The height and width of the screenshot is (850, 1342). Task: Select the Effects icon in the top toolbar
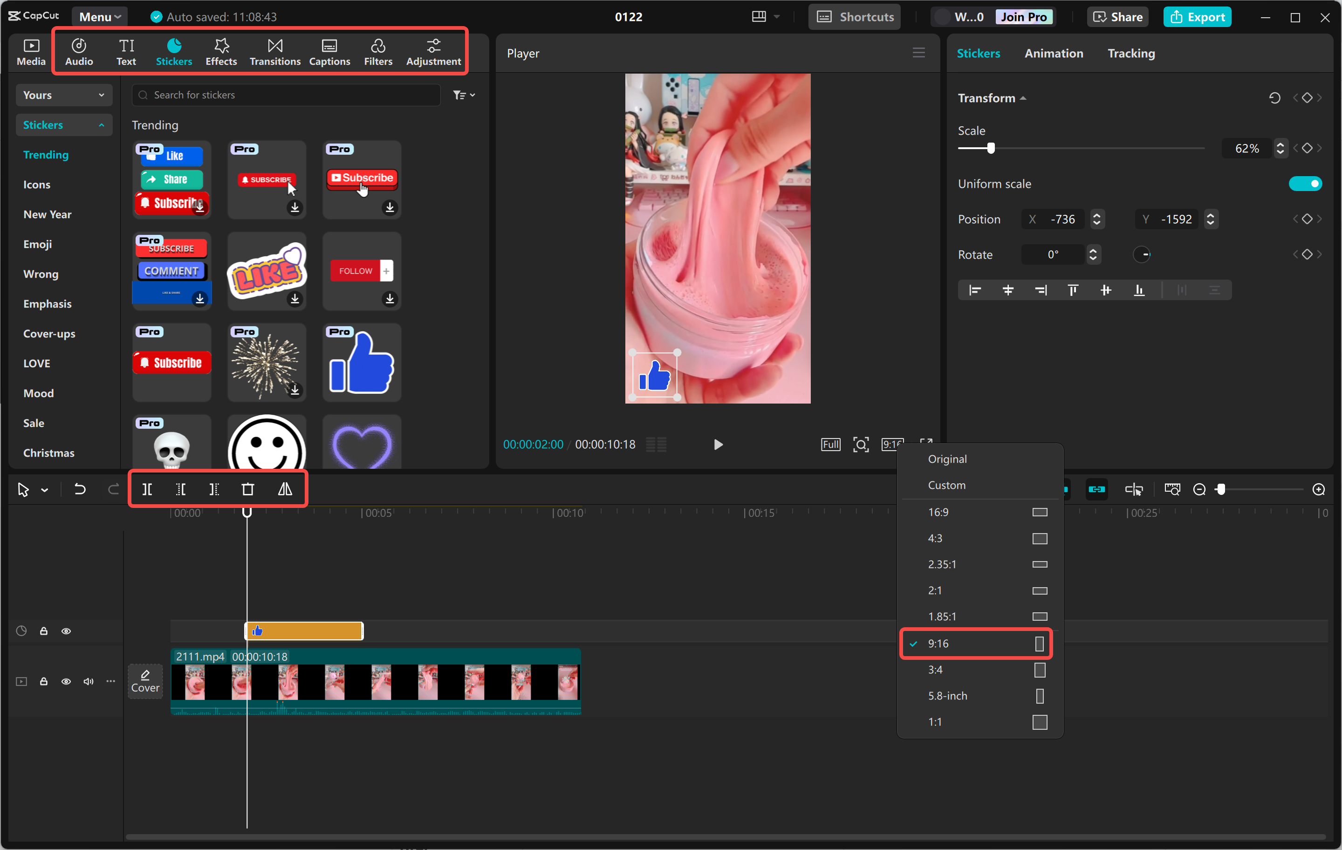coord(221,51)
